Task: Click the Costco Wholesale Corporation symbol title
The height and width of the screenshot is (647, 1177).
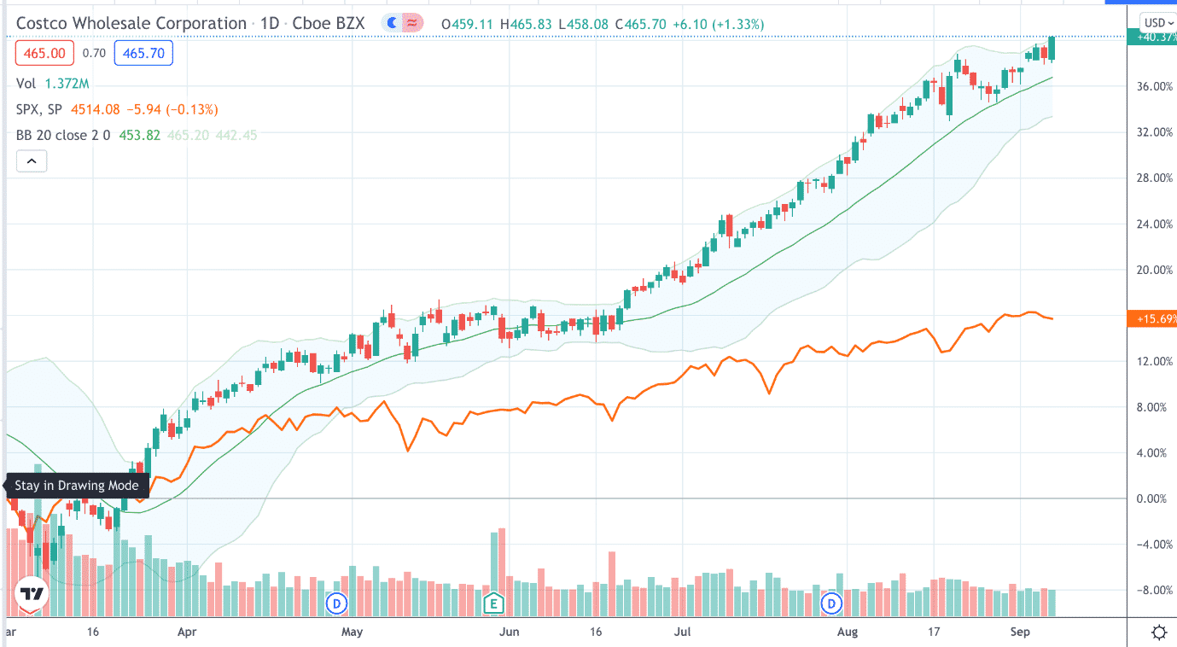Action: tap(131, 24)
